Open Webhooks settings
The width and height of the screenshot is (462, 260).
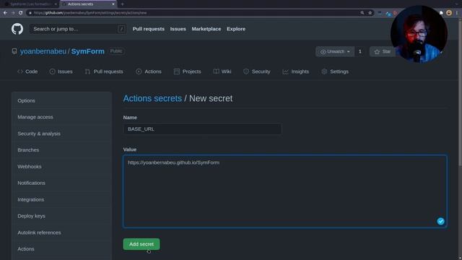pyautogui.click(x=61, y=167)
